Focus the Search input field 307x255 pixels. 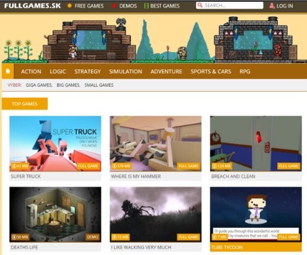click(x=230, y=6)
